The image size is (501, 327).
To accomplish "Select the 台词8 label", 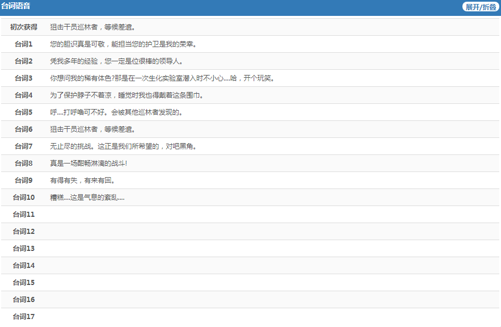I will [24, 163].
